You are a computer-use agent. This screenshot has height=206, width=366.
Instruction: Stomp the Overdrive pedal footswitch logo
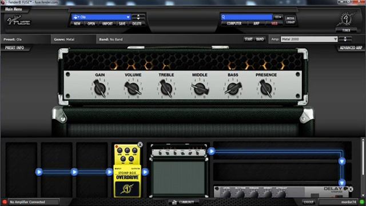click(x=127, y=188)
